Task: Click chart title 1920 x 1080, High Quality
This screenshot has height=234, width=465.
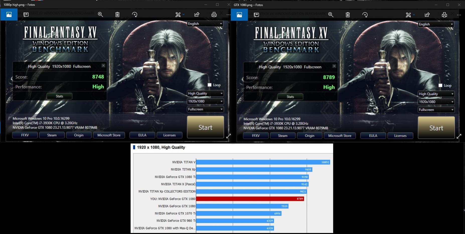Action: click(161, 147)
